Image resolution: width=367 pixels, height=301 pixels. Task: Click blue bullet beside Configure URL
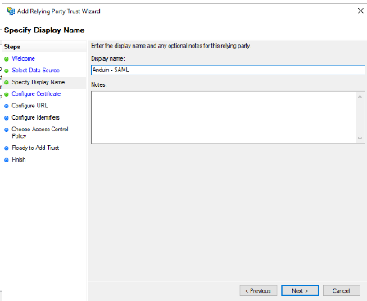(x=7, y=106)
